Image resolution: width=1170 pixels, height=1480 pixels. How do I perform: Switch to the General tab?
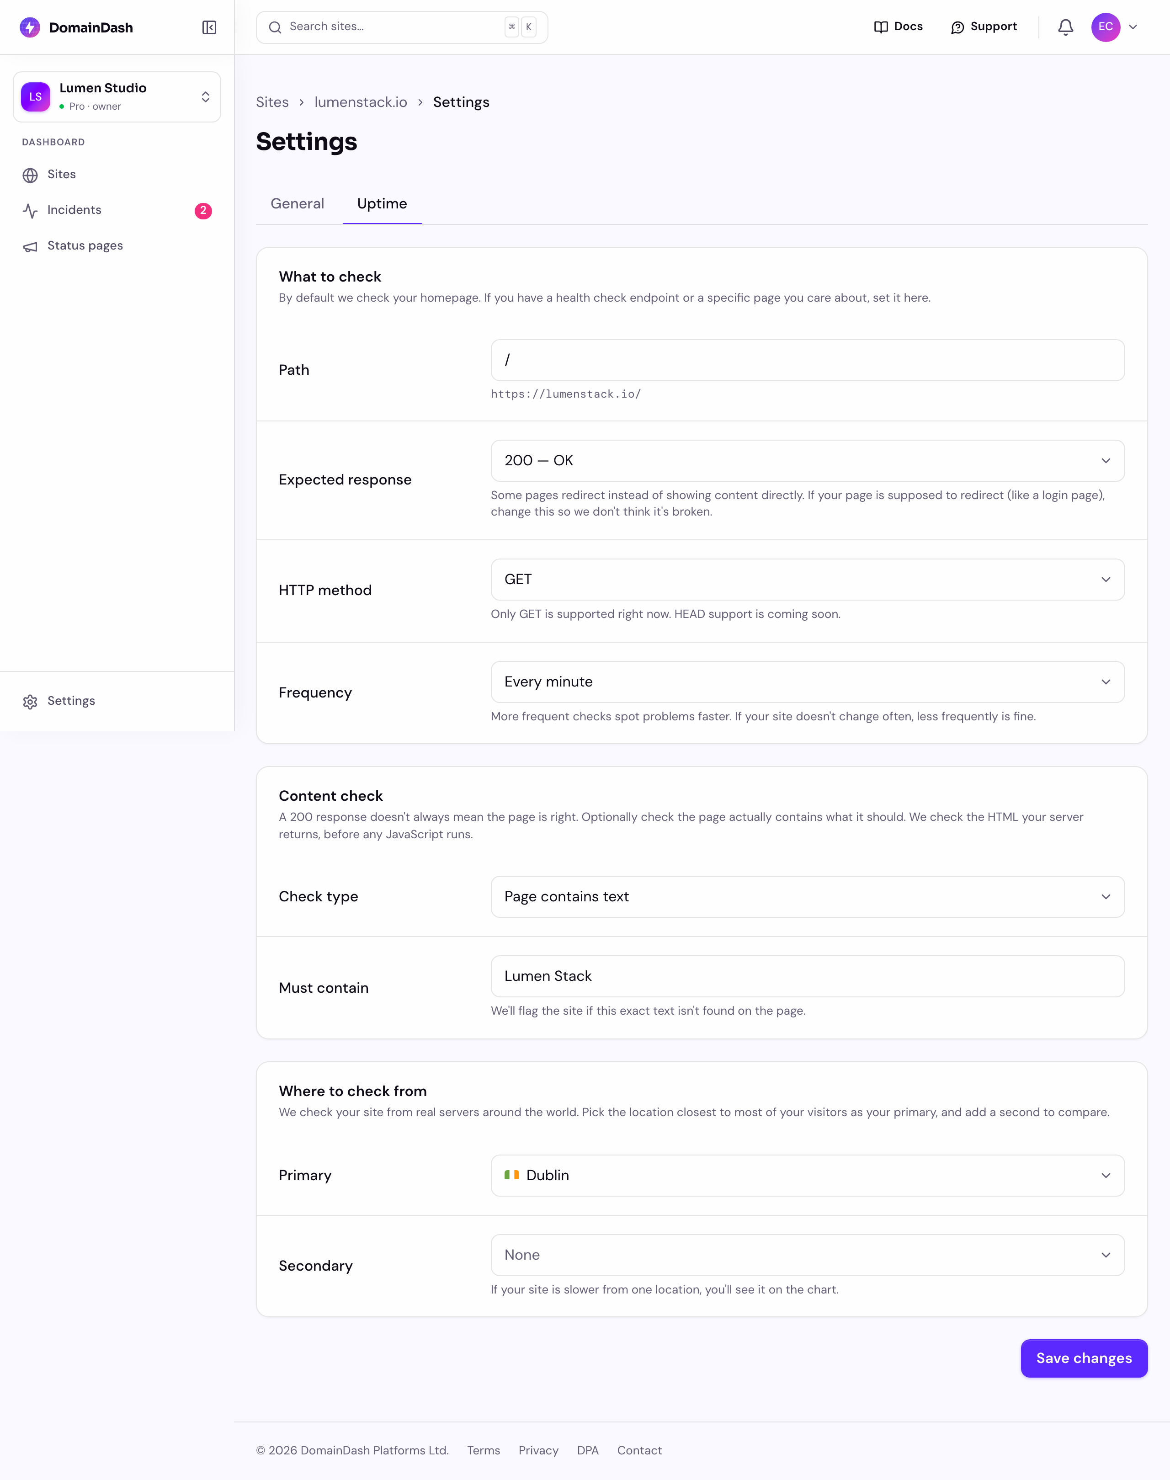click(x=297, y=203)
